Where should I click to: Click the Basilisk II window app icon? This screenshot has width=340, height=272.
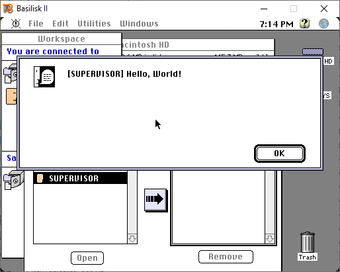tap(8, 9)
